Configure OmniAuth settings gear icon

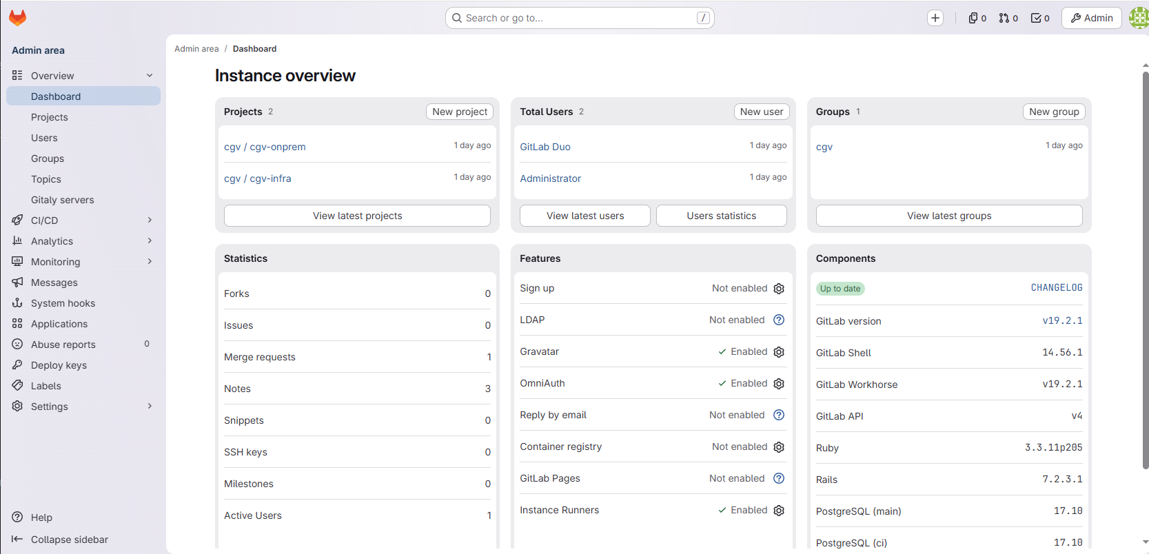(x=779, y=384)
